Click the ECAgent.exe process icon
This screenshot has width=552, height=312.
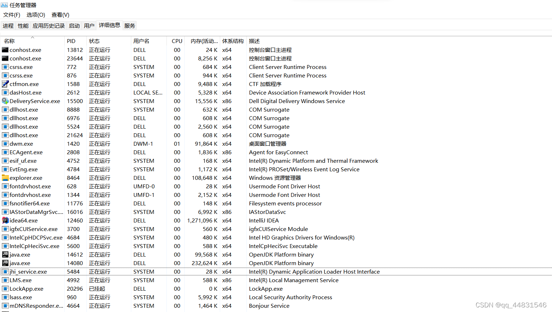tap(5, 152)
